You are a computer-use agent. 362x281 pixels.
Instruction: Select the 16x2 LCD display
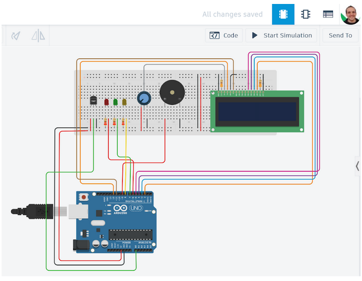(x=258, y=111)
